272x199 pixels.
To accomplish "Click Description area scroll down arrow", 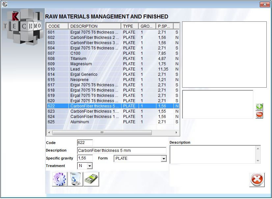I will tap(258, 161).
